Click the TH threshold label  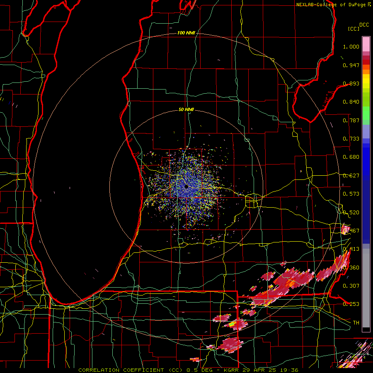pos(356,323)
